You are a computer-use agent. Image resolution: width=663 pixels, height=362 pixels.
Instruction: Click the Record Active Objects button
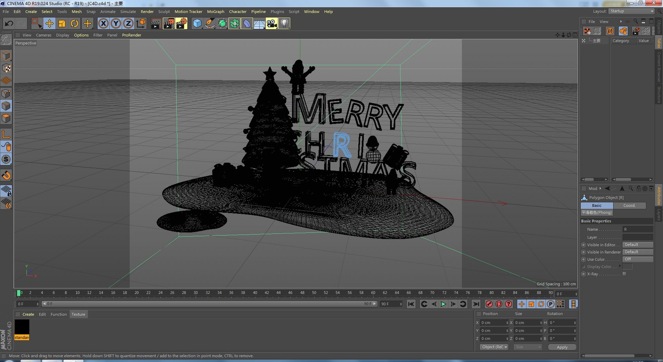pyautogui.click(x=489, y=304)
